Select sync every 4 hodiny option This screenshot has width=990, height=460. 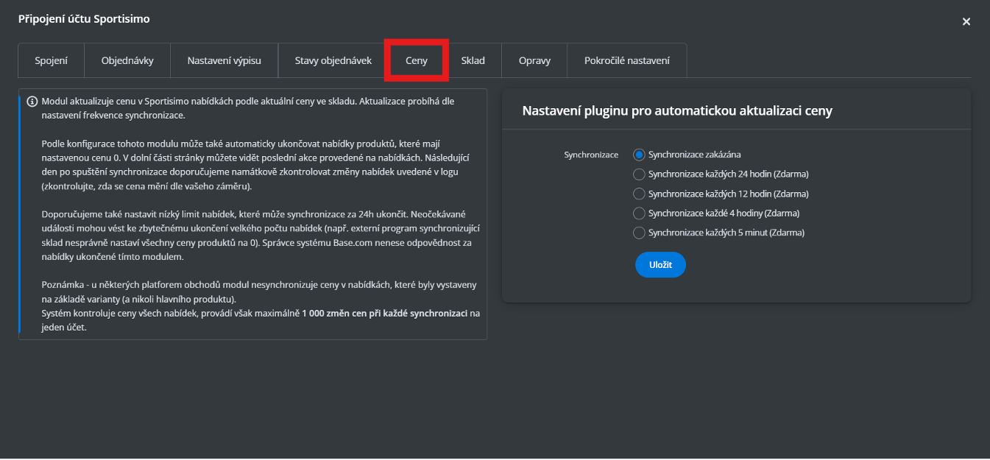639,213
